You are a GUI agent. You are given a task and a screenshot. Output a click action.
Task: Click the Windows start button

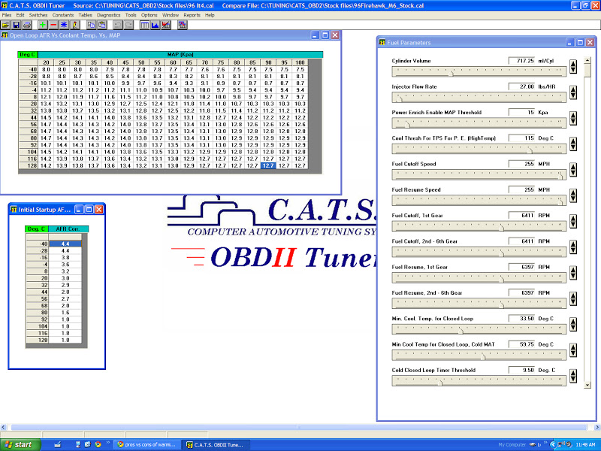pyautogui.click(x=20, y=445)
